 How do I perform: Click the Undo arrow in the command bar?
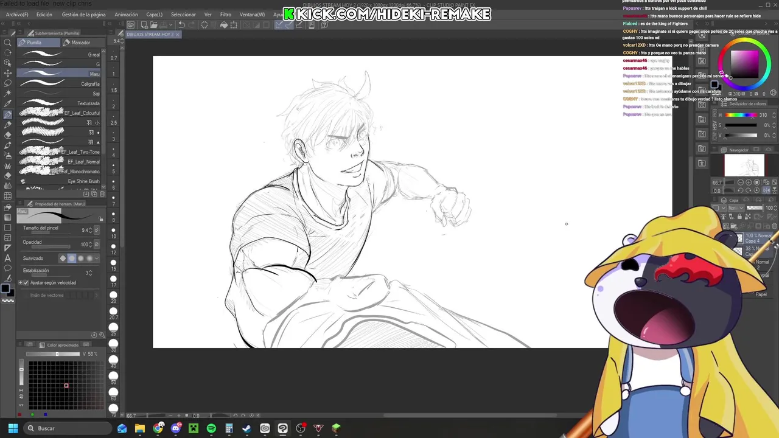pyautogui.click(x=181, y=25)
